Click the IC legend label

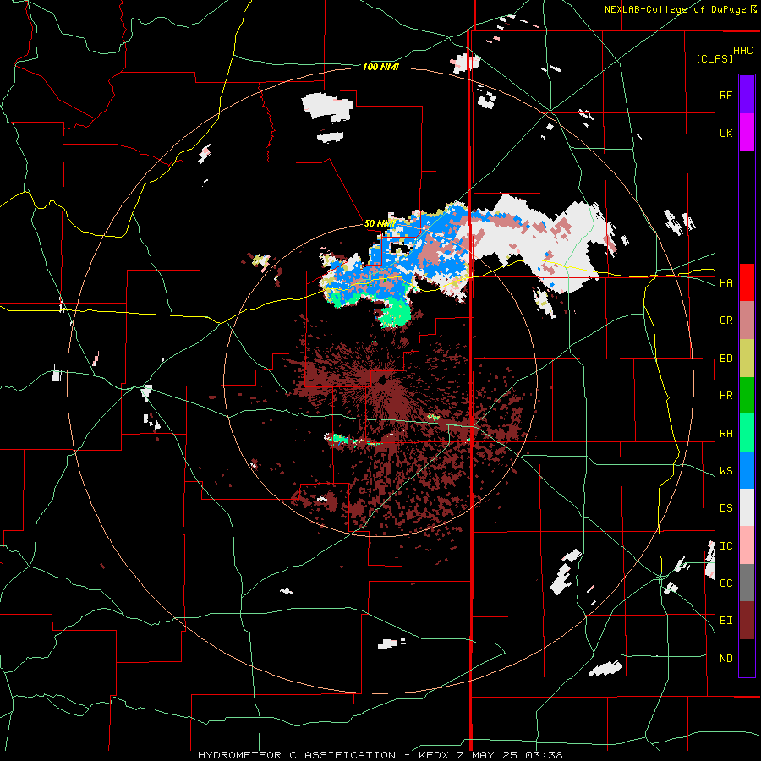(x=725, y=546)
